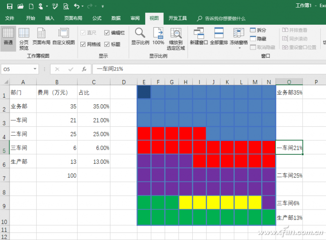Select column A header

tap(23, 82)
